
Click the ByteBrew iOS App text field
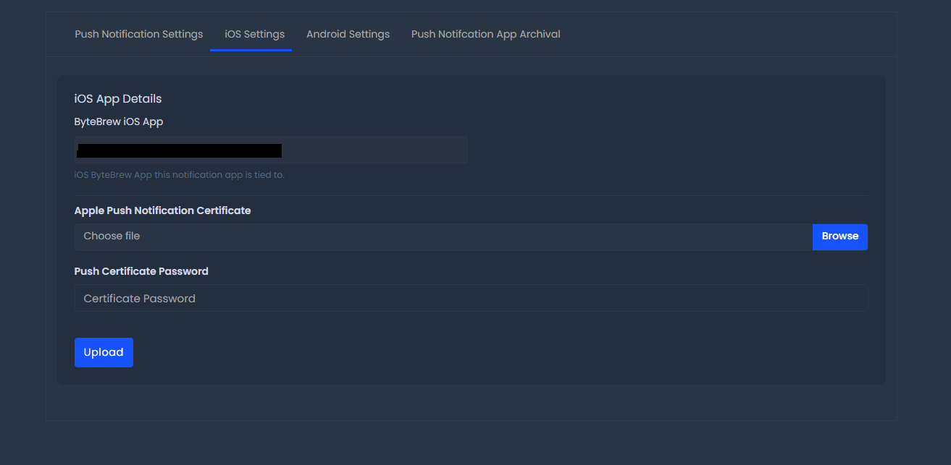(271, 150)
